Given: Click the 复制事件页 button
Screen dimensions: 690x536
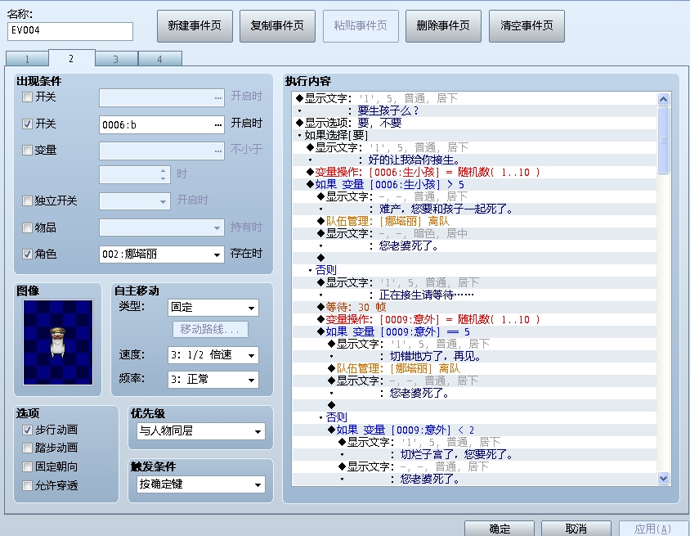Looking at the screenshot, I should pyautogui.click(x=277, y=26).
